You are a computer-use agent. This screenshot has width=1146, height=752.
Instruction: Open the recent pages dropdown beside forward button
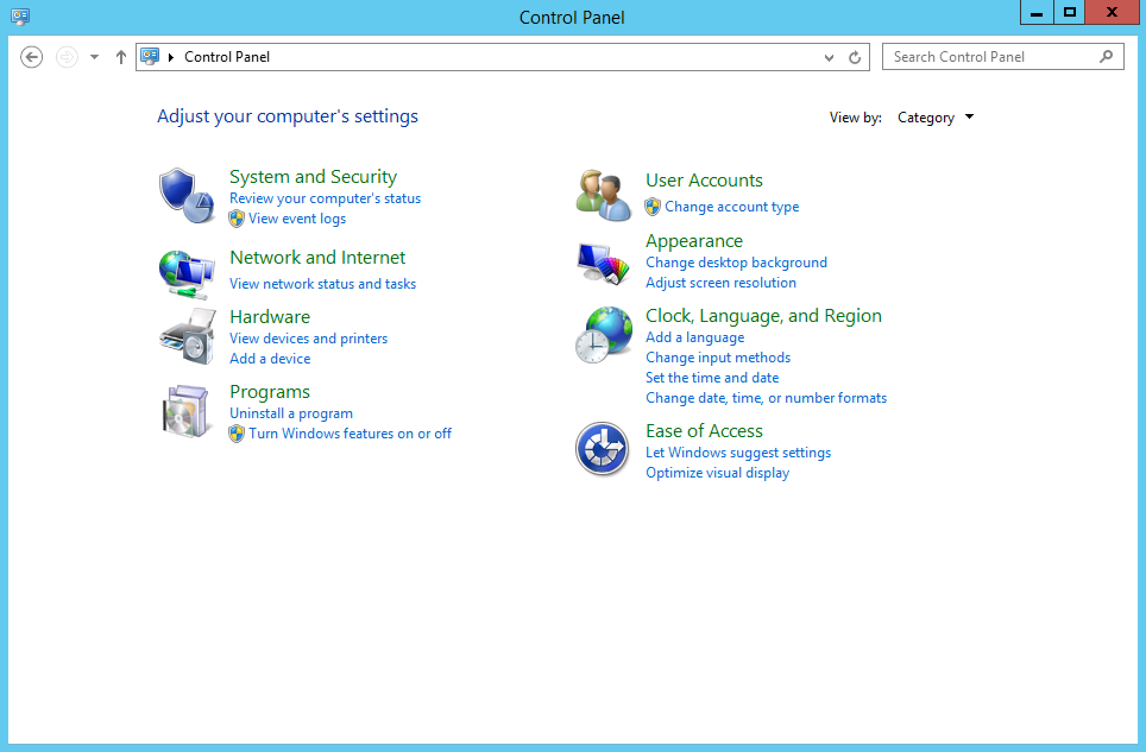(94, 56)
